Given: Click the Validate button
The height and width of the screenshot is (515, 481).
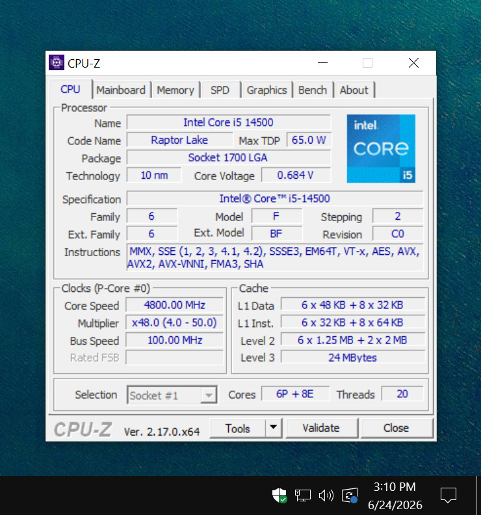Looking at the screenshot, I should (321, 428).
